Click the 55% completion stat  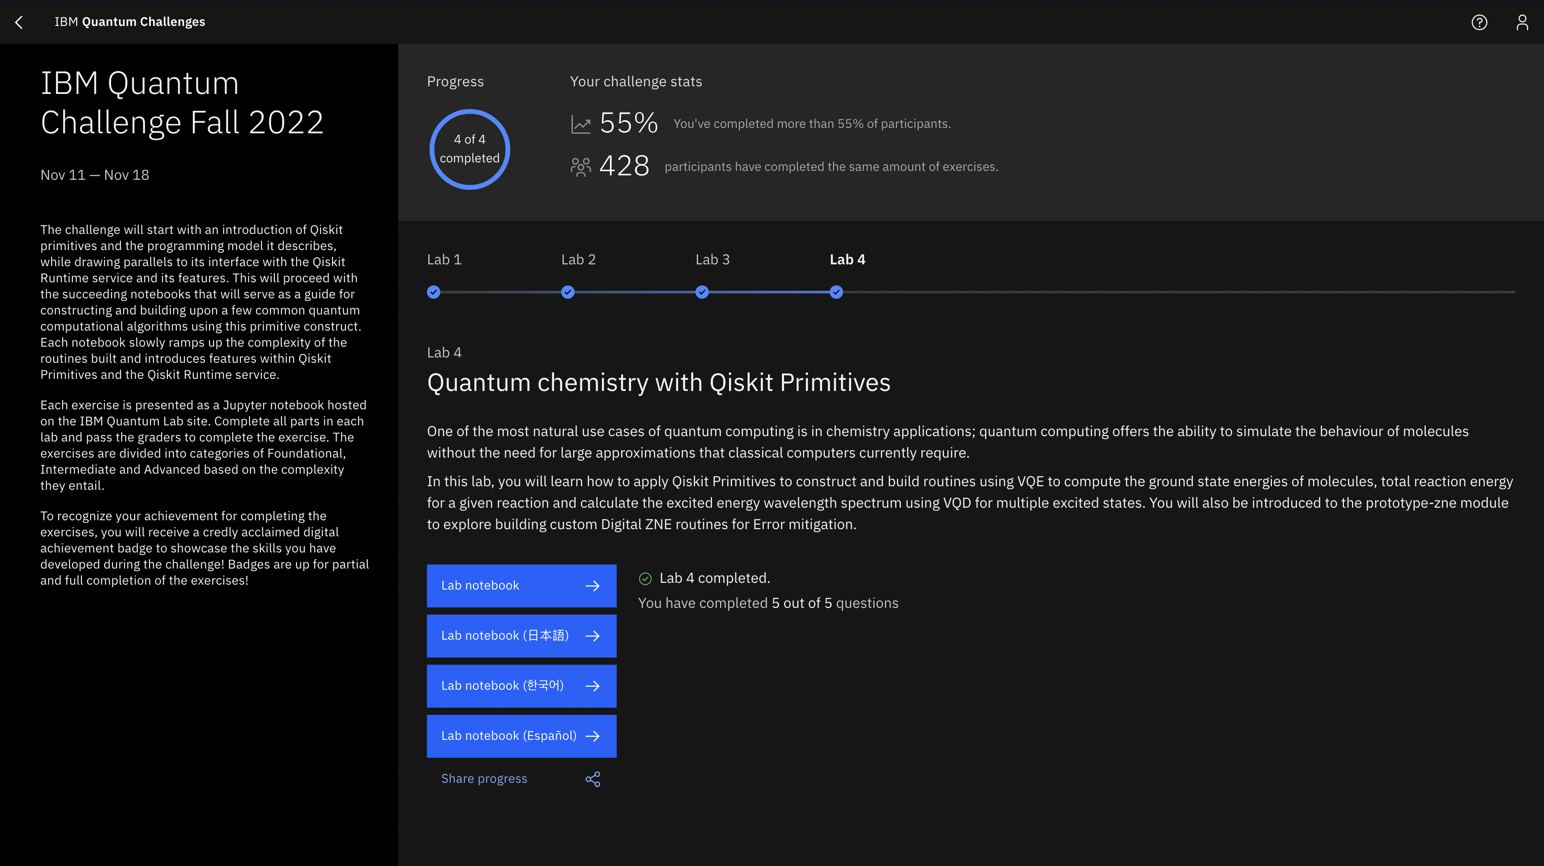[x=628, y=123]
